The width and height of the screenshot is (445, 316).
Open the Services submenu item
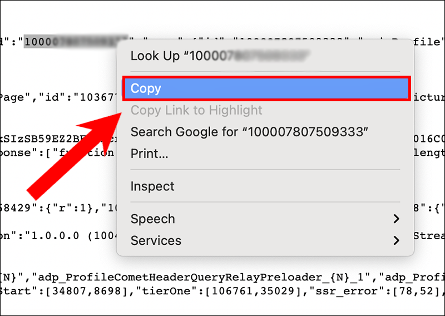point(156,241)
